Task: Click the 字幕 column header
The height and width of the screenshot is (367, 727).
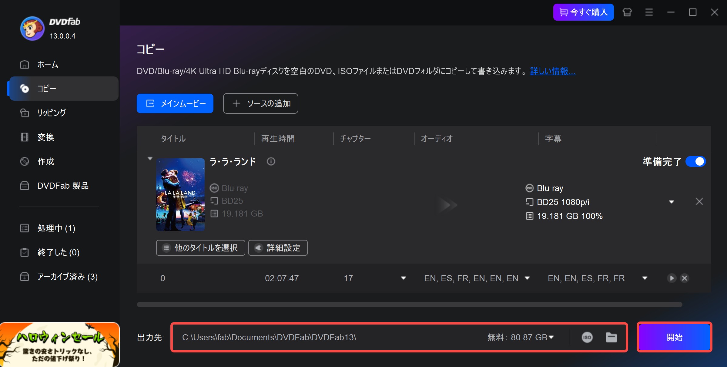Action: click(553, 139)
